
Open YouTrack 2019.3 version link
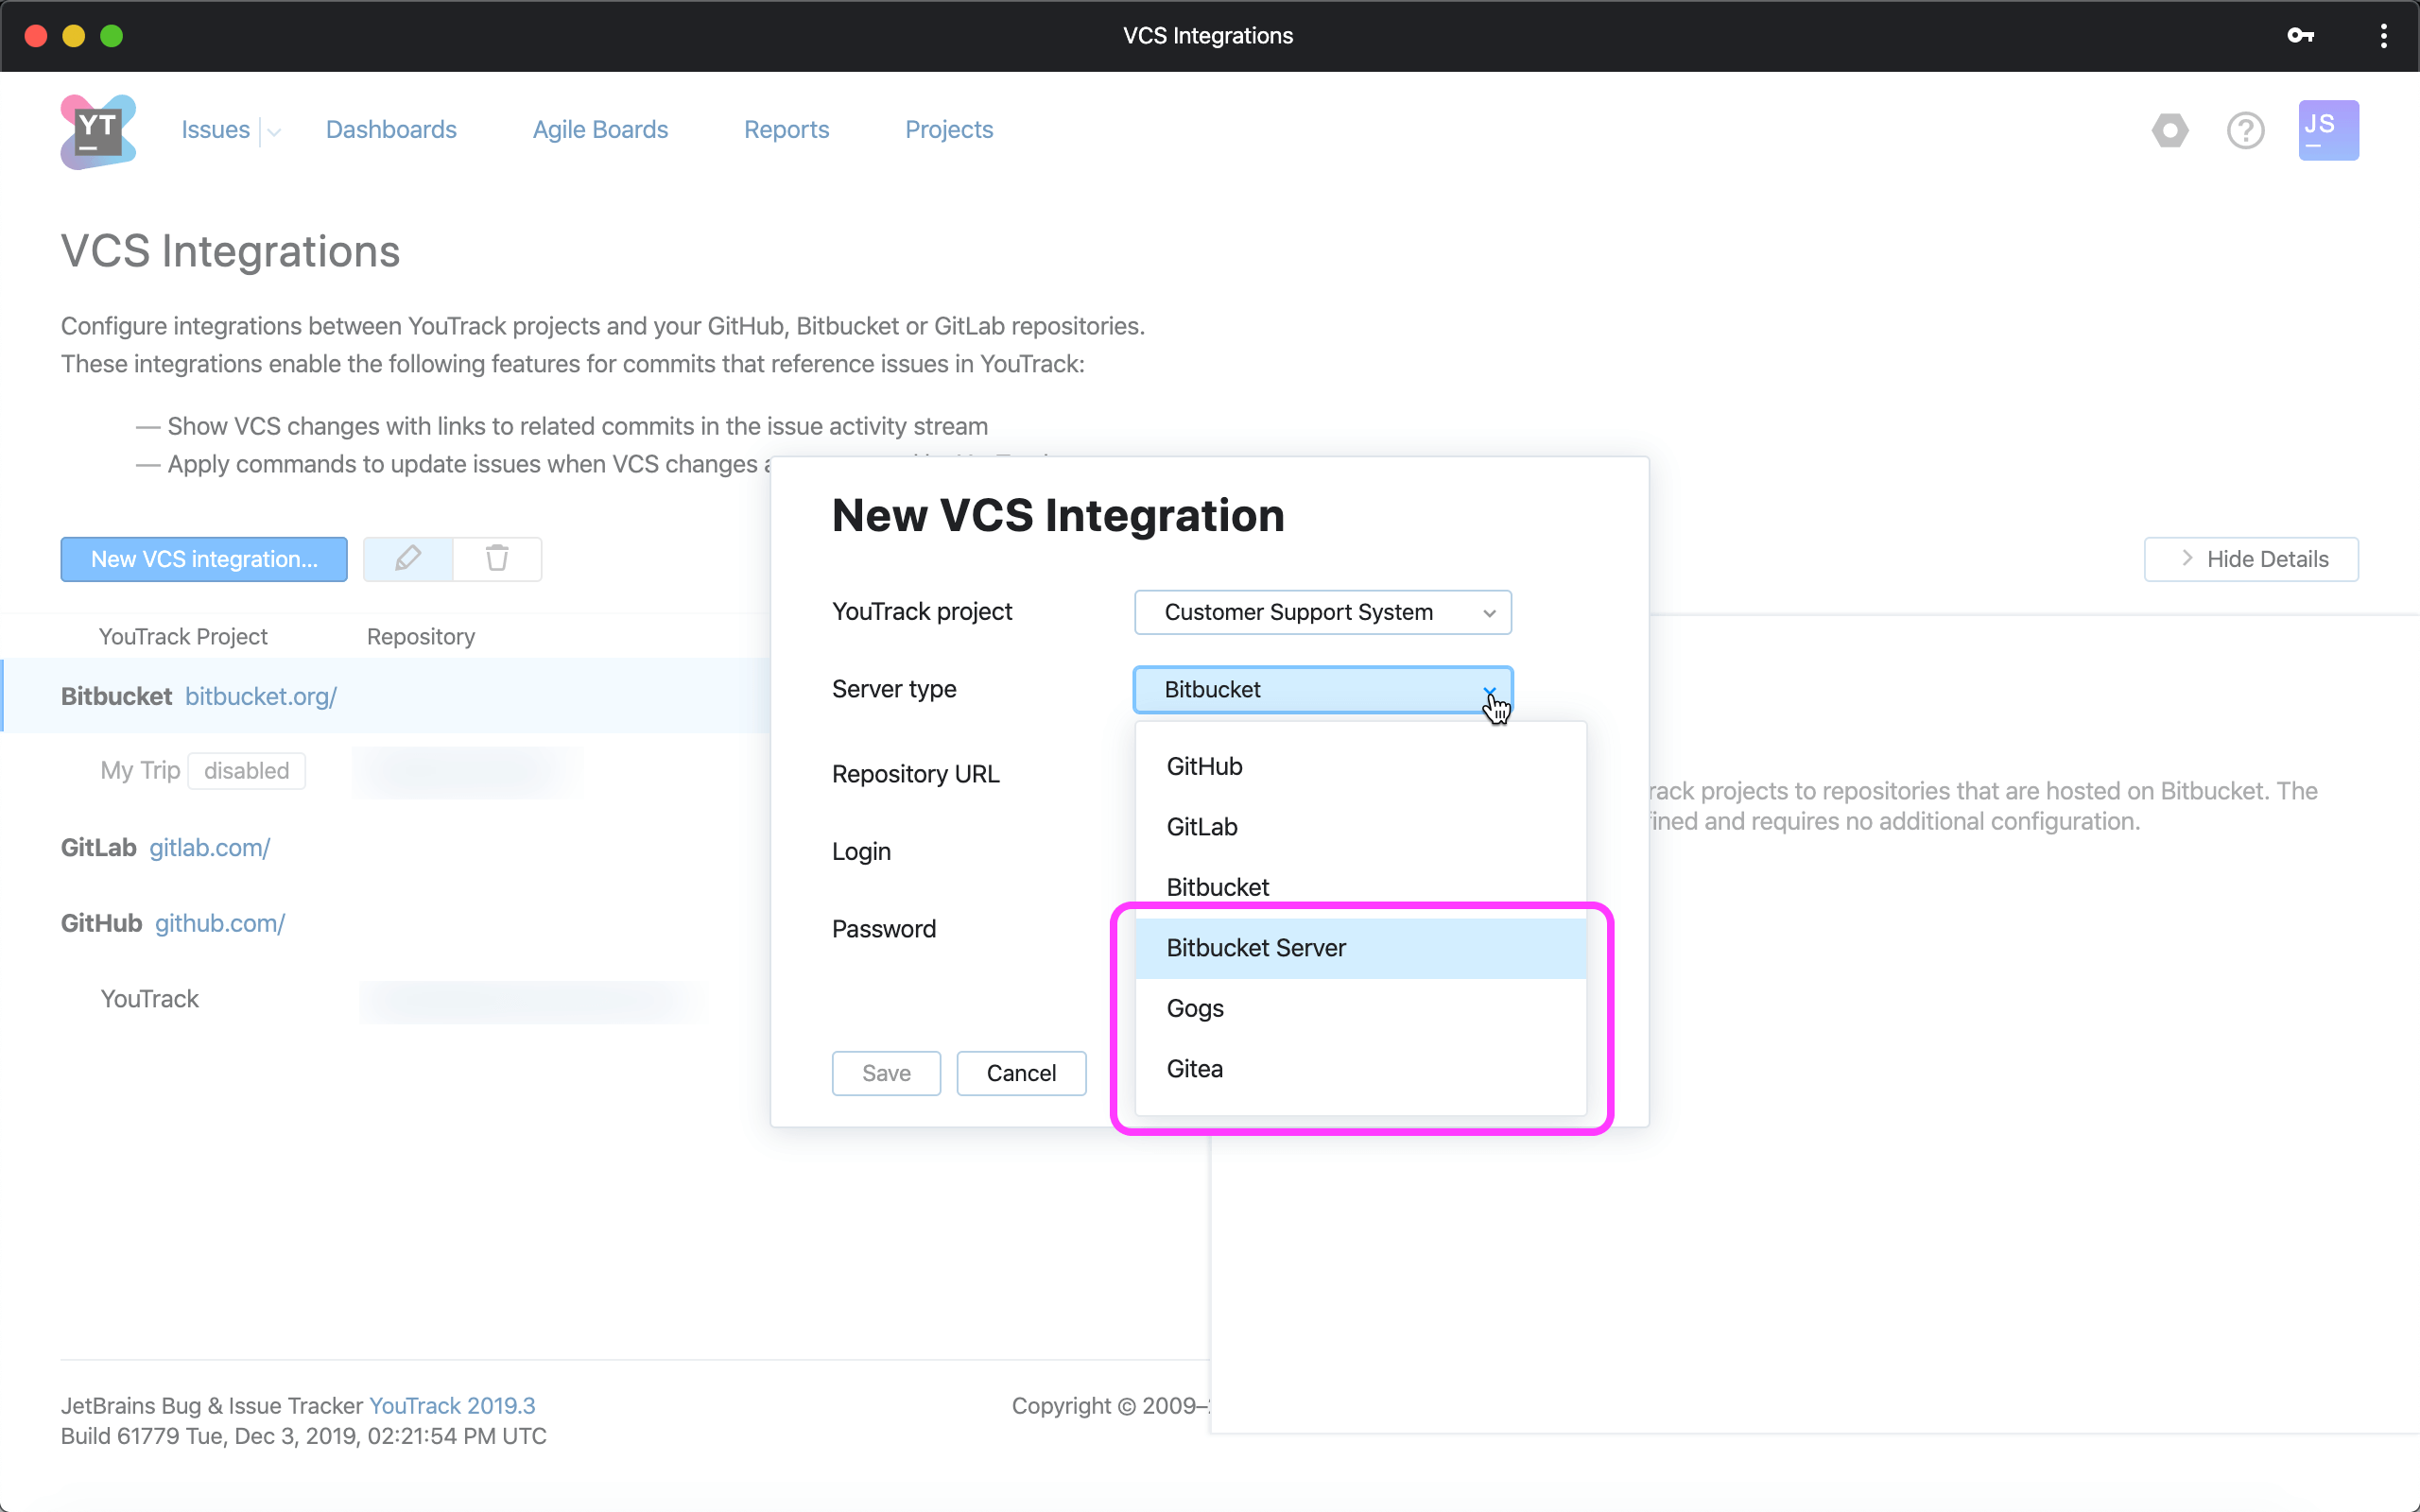(x=452, y=1405)
